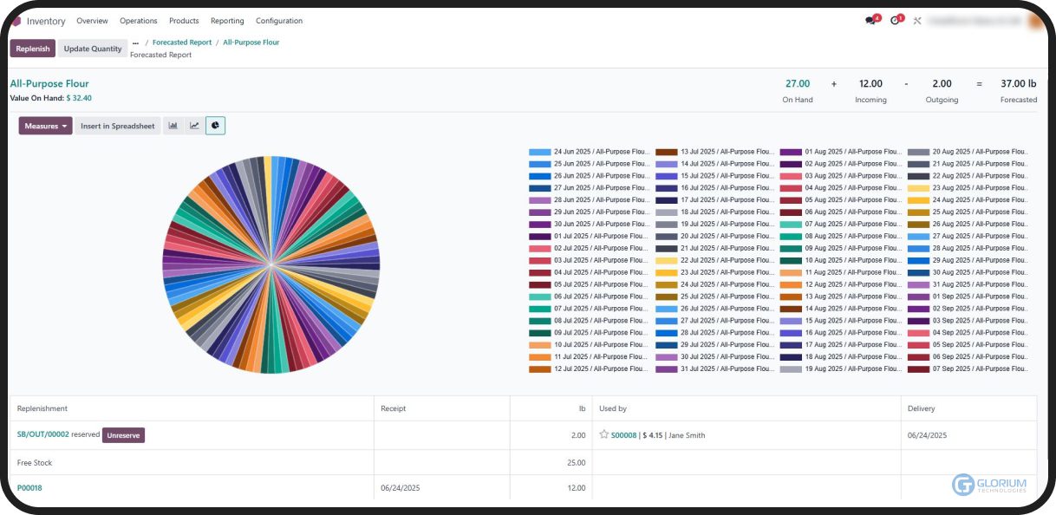
Task: Switch to line chart view
Action: coord(194,126)
